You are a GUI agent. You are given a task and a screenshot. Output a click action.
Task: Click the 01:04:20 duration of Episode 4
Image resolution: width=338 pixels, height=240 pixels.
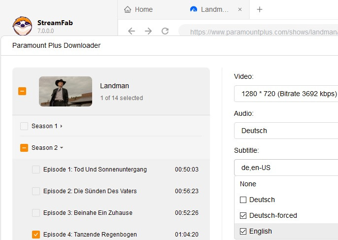tap(187, 235)
